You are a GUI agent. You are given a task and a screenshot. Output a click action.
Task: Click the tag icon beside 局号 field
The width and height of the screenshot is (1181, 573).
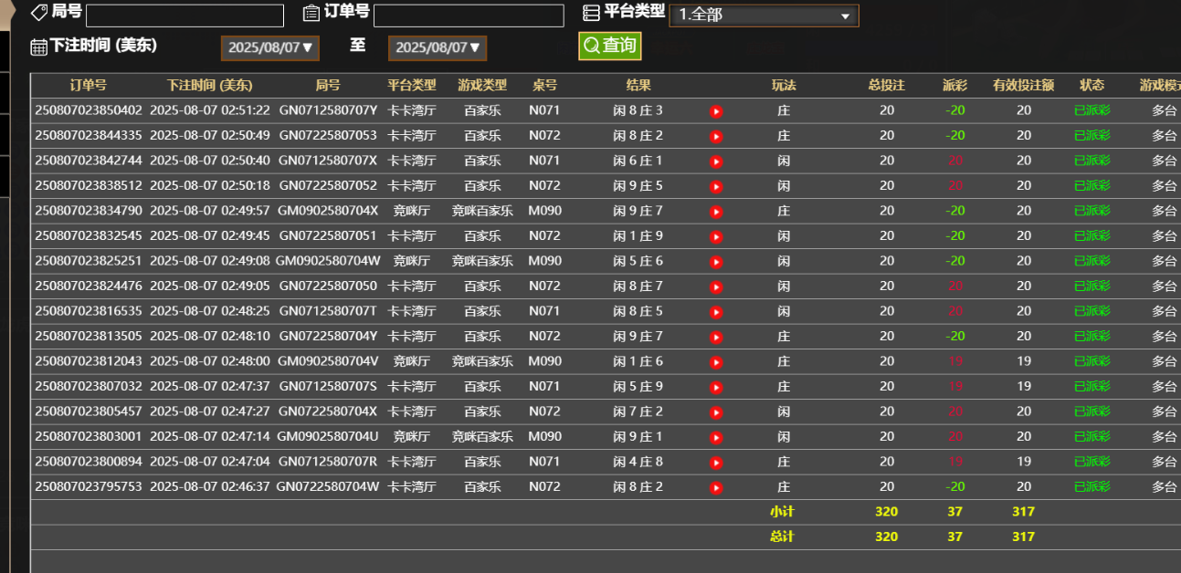[x=37, y=12]
